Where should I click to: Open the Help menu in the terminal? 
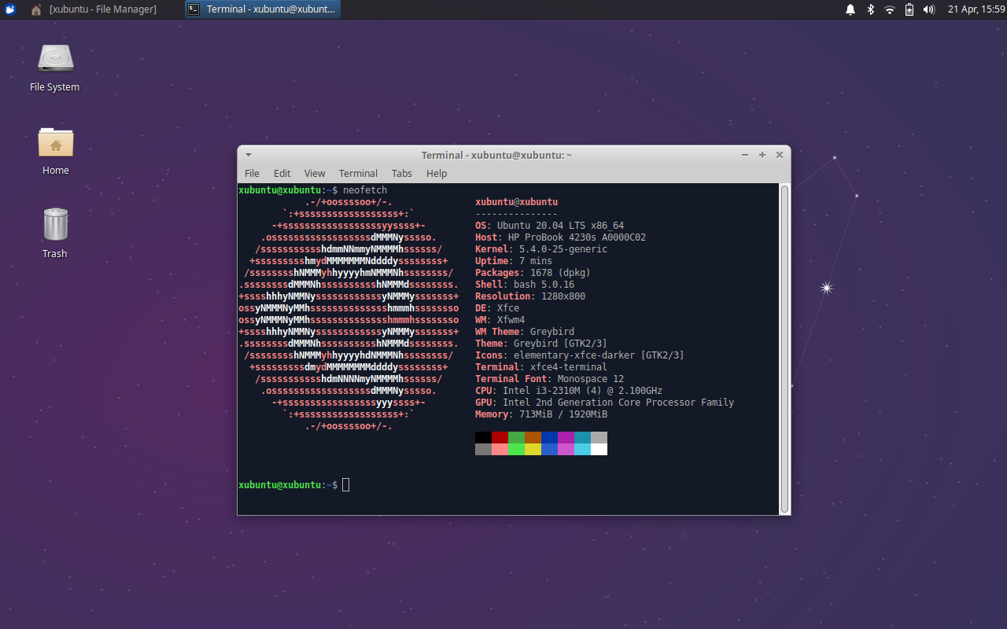pos(436,173)
